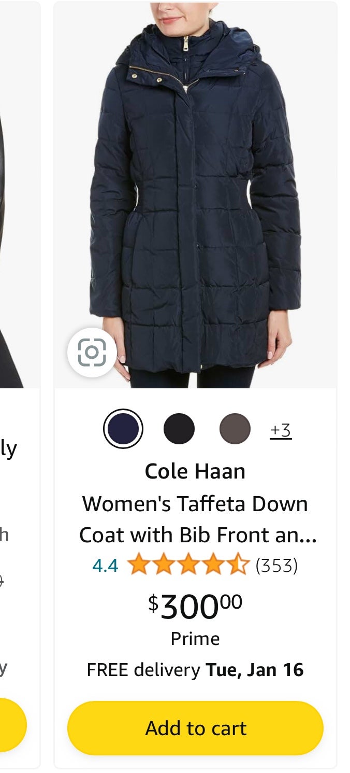Image resolution: width=350 pixels, height=773 pixels.
Task: Click the partial yellow button on left card
Action: point(13,725)
